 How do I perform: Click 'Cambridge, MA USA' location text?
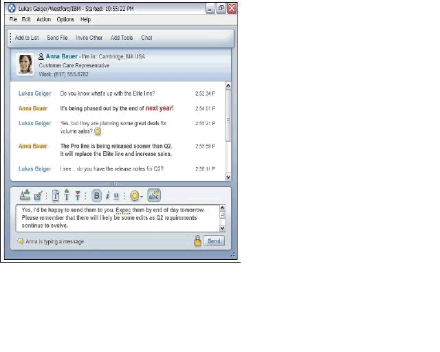(122, 56)
